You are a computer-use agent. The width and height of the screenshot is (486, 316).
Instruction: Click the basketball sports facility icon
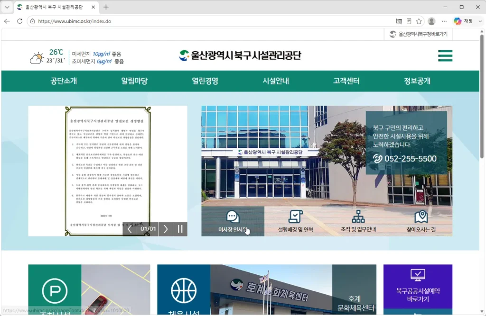coord(184,290)
